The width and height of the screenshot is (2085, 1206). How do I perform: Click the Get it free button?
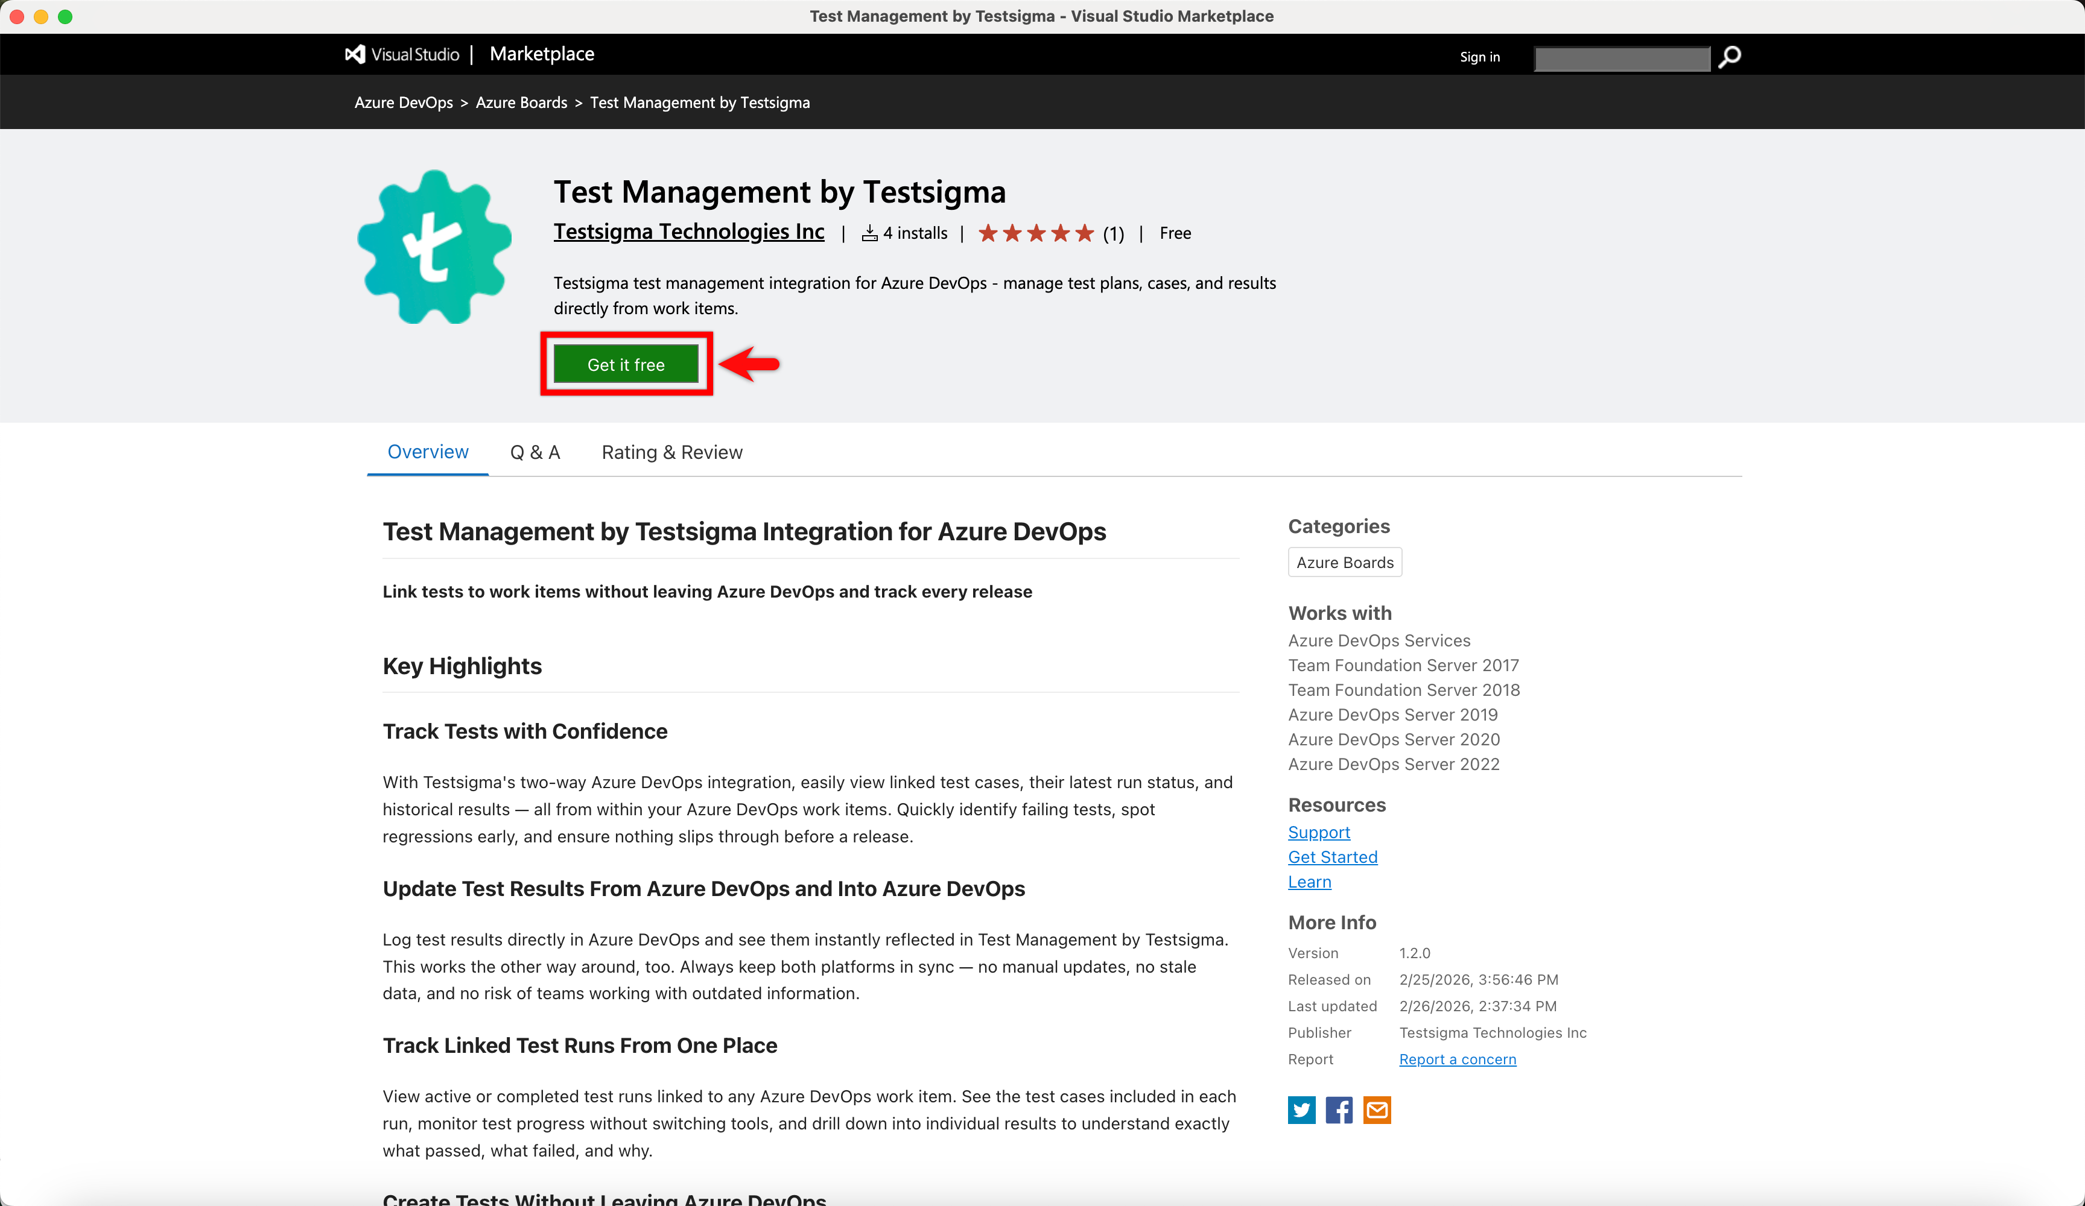tap(626, 364)
